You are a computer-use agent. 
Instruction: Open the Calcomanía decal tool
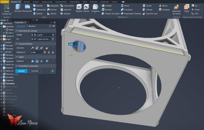coord(67,6)
